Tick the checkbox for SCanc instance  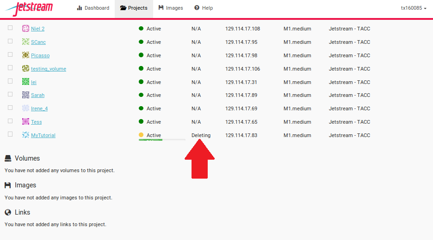(x=10, y=41)
